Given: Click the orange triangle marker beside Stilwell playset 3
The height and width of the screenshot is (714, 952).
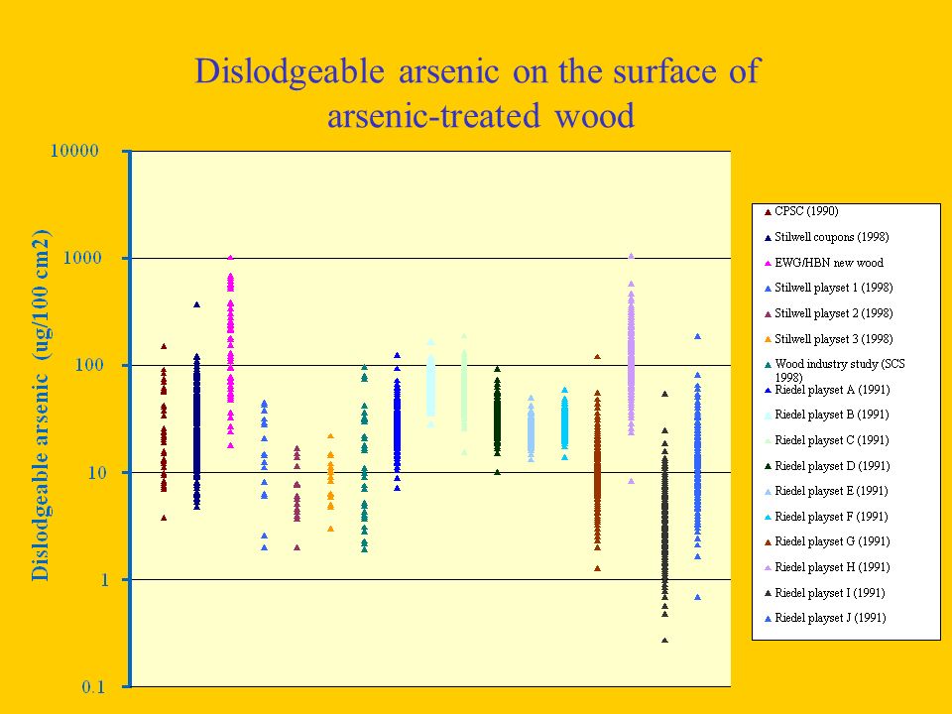Looking at the screenshot, I should [768, 339].
